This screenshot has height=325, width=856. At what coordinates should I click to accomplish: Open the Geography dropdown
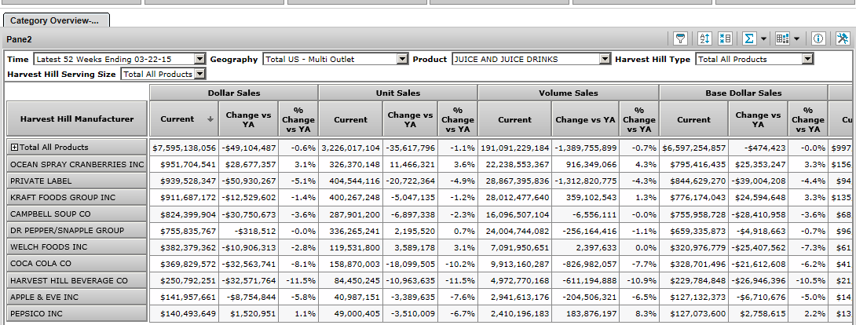(402, 59)
